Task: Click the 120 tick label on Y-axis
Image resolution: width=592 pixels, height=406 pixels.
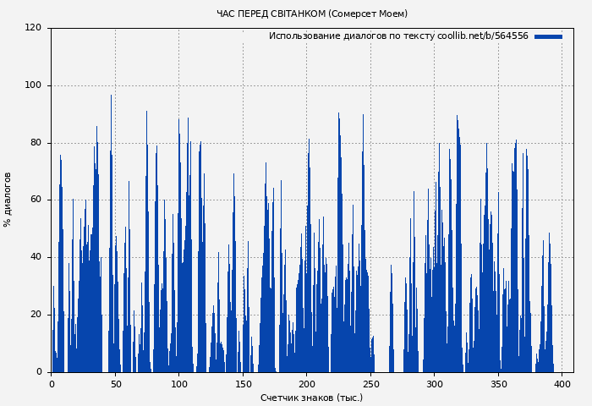Action: tap(33, 28)
